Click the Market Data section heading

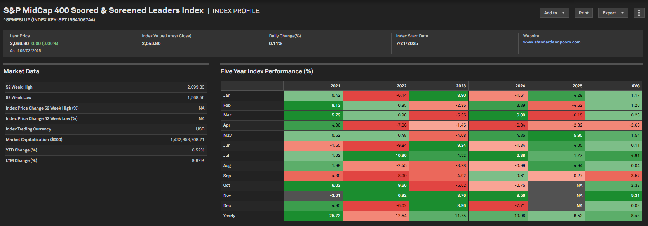coord(21,71)
